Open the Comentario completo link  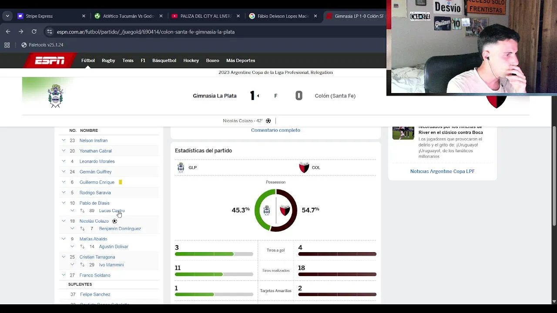275,130
